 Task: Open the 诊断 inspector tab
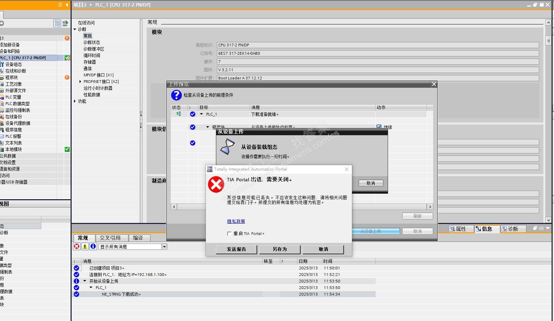pos(513,229)
